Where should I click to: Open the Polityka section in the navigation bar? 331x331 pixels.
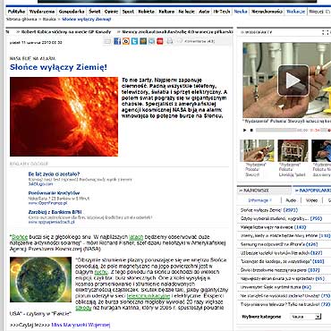coord(16,12)
